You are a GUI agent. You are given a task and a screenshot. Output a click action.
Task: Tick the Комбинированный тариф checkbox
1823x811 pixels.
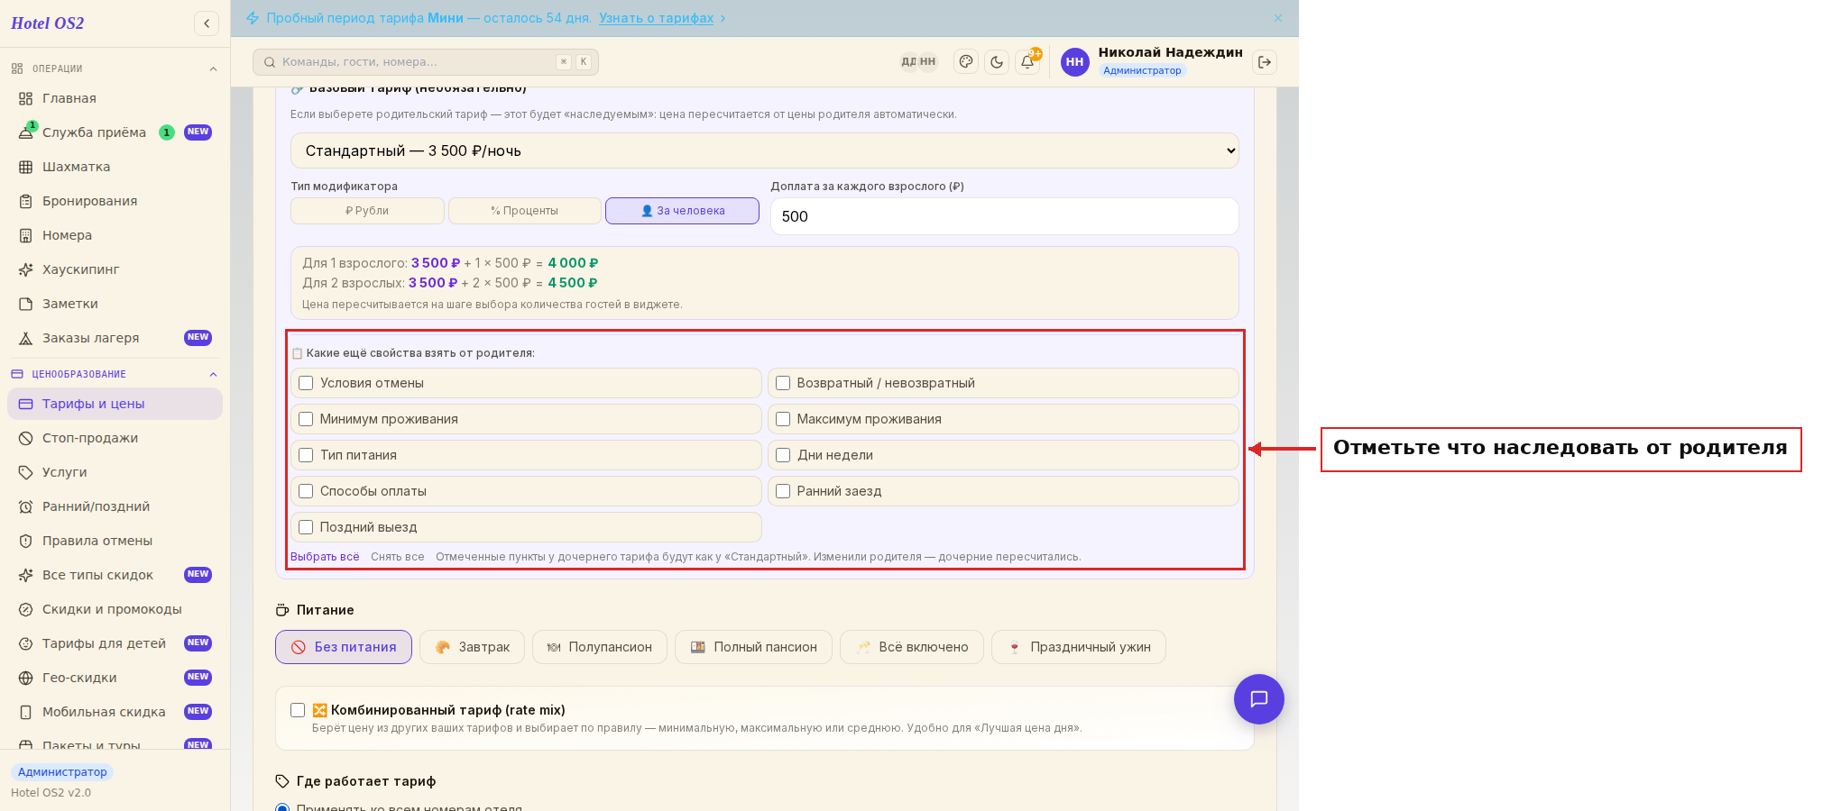298,710
